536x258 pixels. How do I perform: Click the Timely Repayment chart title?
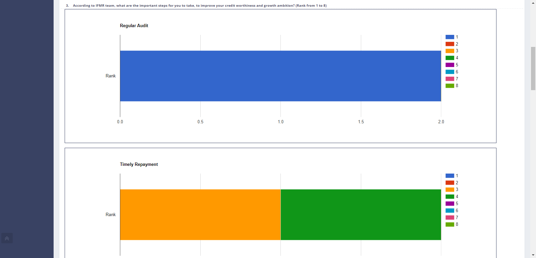pyautogui.click(x=139, y=165)
